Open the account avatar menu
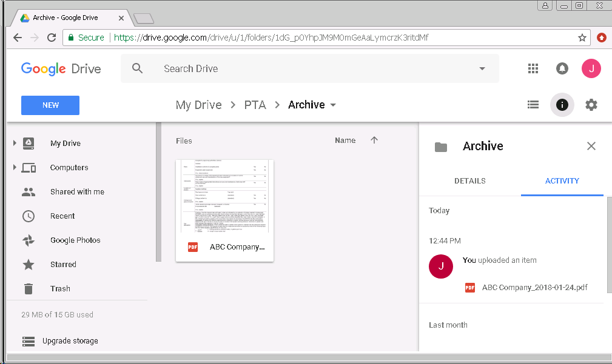This screenshot has height=364, width=612. pos(591,68)
